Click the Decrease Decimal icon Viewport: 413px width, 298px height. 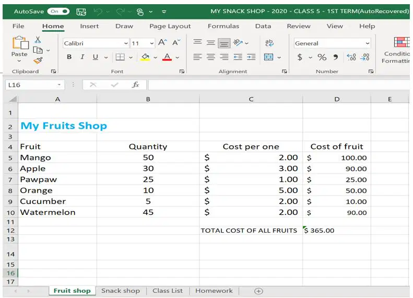(x=365, y=57)
